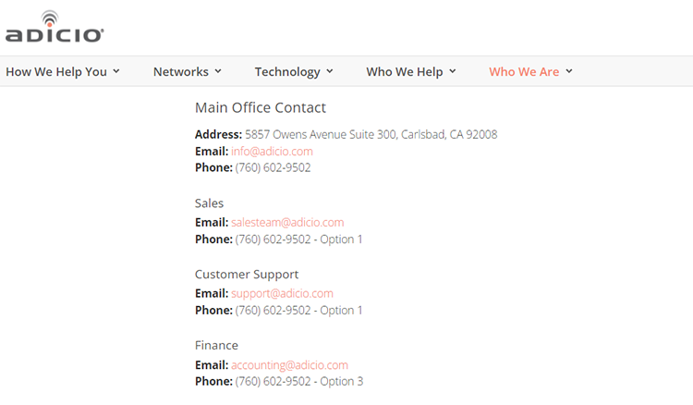Expand the Networks chevron arrow
The width and height of the screenshot is (693, 405).
(x=218, y=71)
